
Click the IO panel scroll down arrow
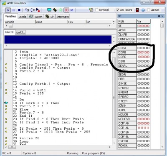pos(162,147)
